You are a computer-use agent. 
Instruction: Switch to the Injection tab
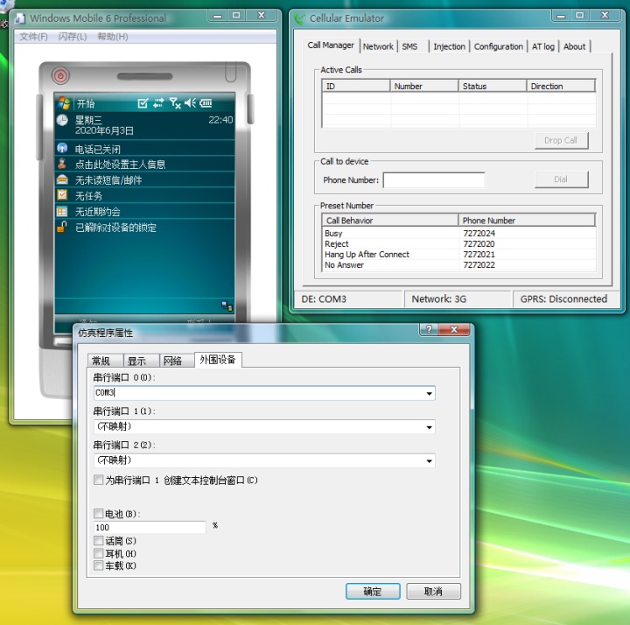tap(449, 46)
